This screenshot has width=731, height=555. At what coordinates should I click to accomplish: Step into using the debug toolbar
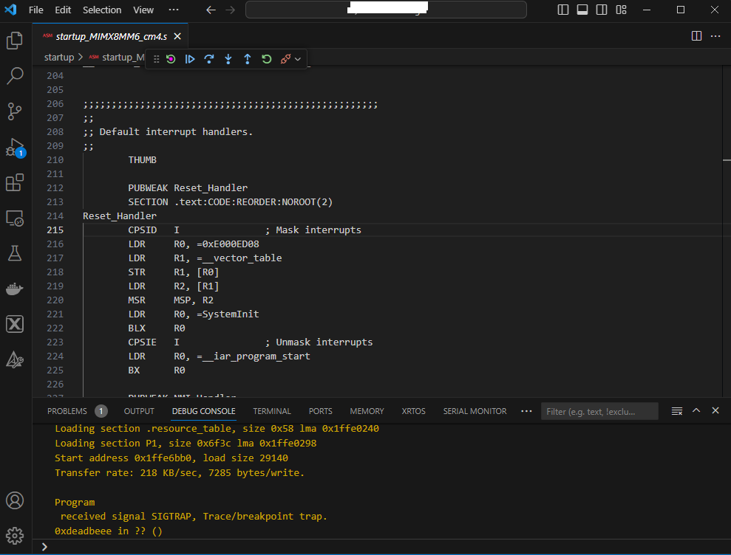228,59
